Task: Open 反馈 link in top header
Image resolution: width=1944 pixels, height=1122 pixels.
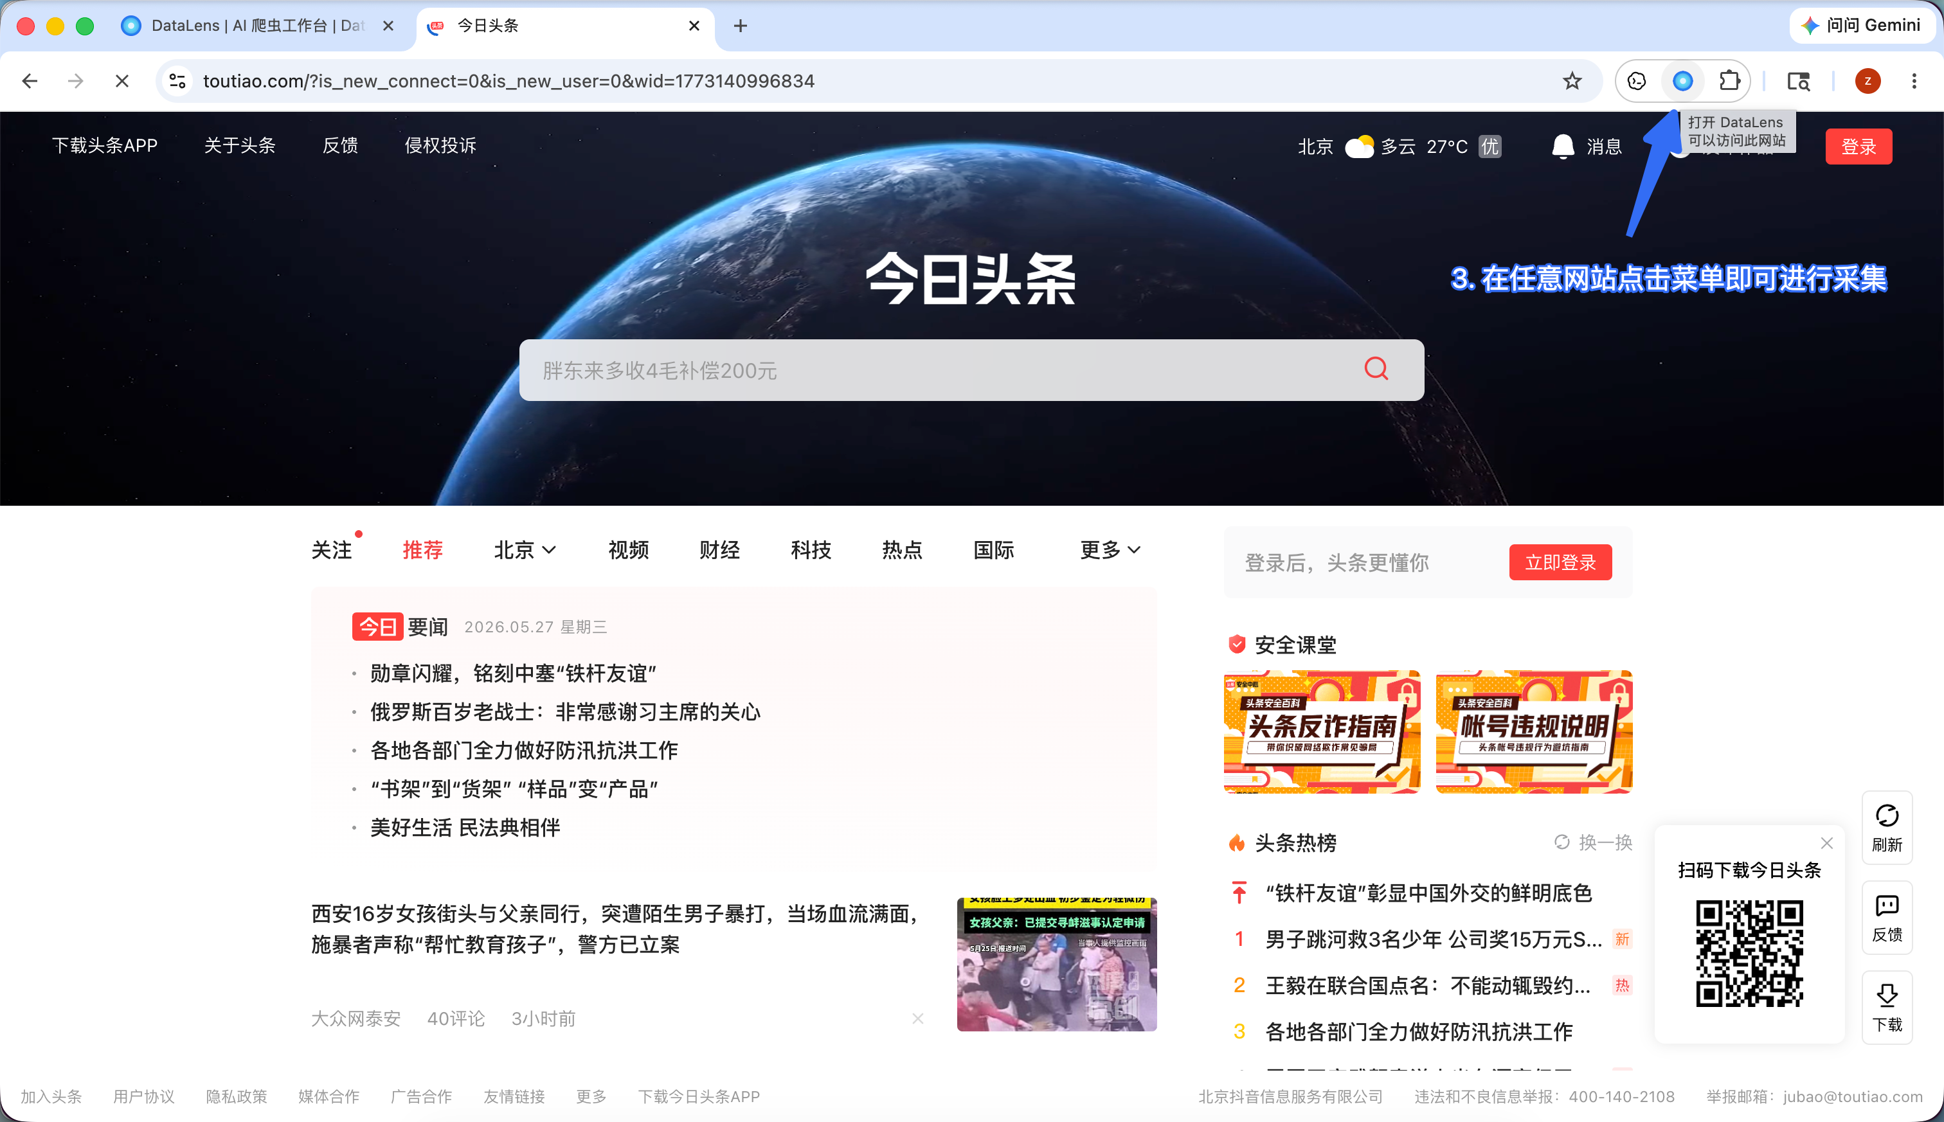Action: click(340, 146)
